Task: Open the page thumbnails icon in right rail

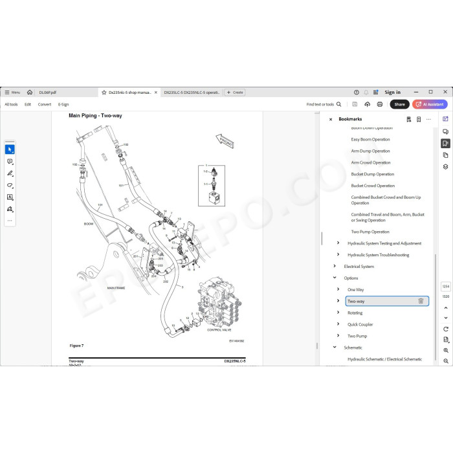Action: click(445, 155)
